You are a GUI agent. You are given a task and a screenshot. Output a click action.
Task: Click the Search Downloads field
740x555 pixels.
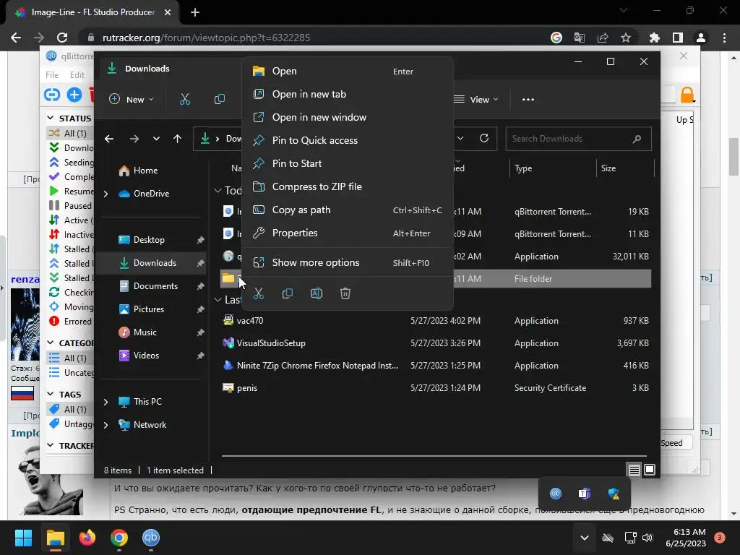click(578, 139)
